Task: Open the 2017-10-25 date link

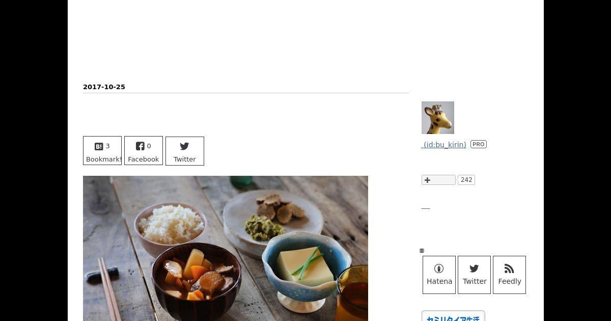Action: (x=104, y=87)
